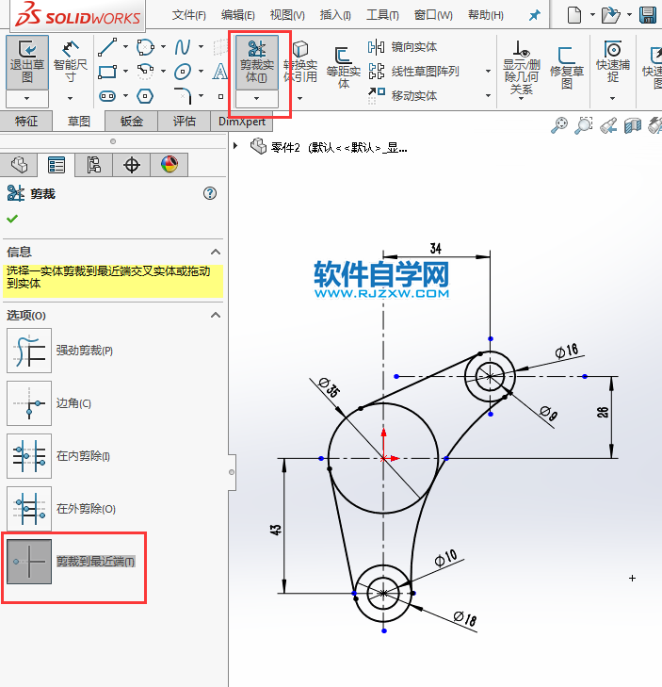Collapse the 选项 (Options) section

click(215, 315)
